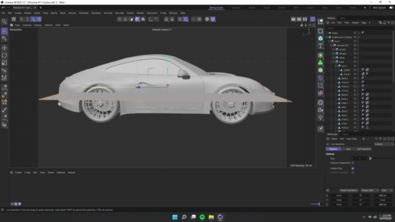Toggle the coordinate system button
The height and width of the screenshot is (222, 395).
coord(39,19)
